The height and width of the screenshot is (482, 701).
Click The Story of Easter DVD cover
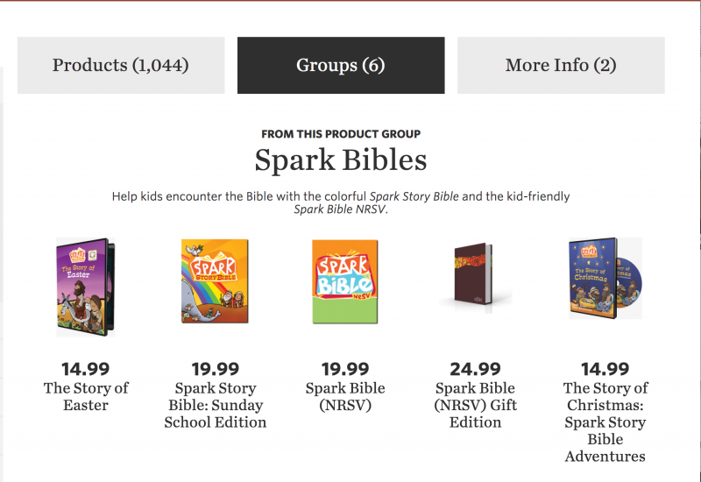pos(86,287)
